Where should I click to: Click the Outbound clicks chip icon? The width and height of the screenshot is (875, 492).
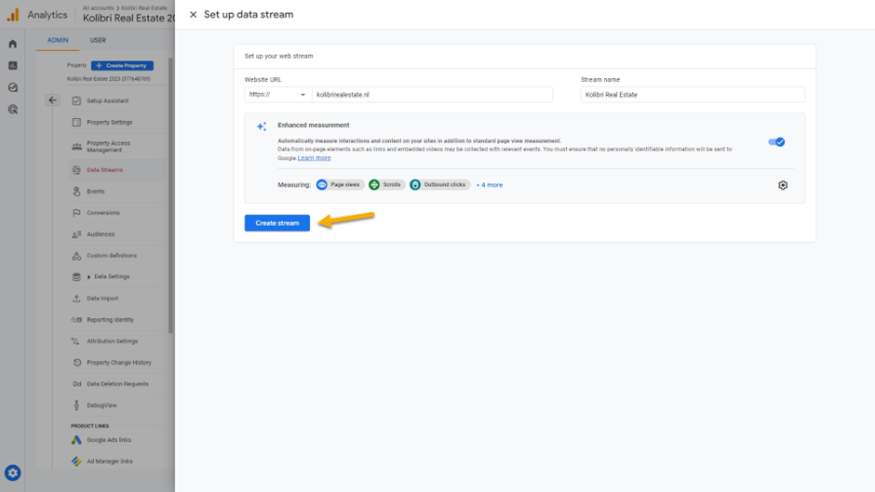coord(415,185)
